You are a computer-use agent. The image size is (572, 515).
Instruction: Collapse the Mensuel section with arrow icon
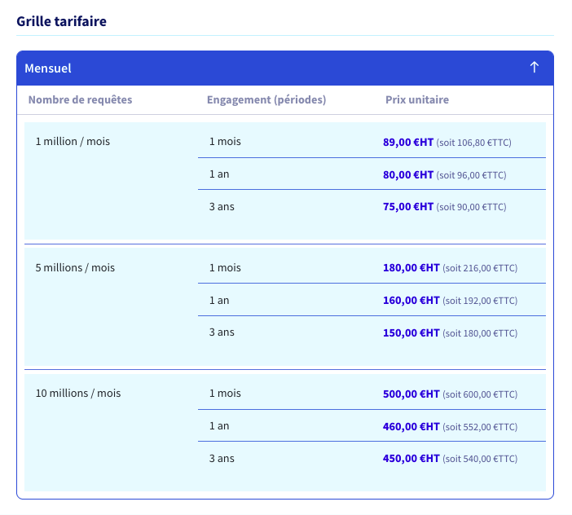534,68
